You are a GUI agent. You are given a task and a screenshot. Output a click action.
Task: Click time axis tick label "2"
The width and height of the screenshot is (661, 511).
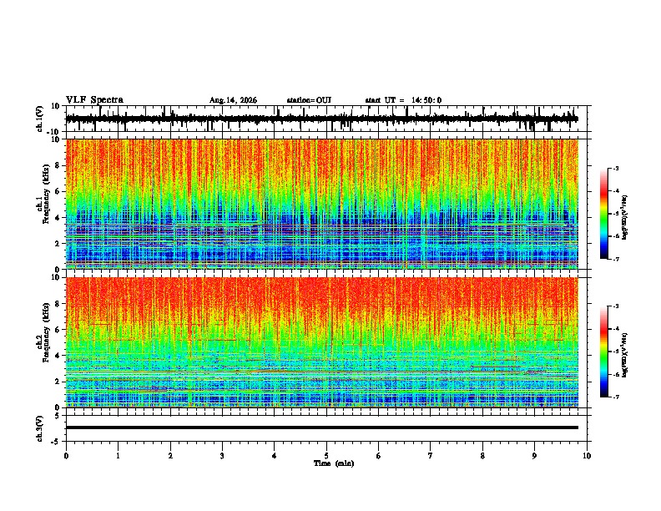pos(170,456)
